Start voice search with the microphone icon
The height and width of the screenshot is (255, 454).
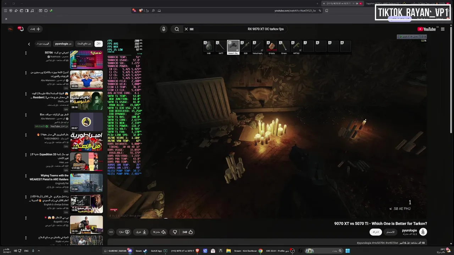pos(164,29)
